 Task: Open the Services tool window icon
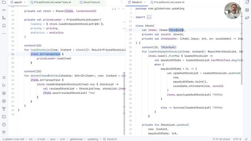(x=4, y=101)
